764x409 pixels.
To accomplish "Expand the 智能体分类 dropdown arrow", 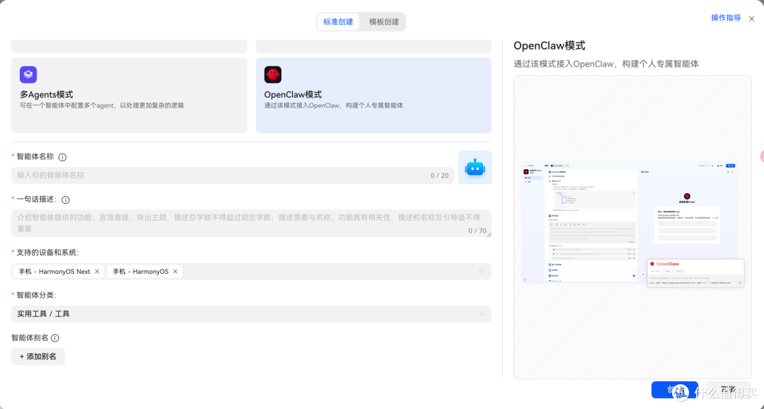I will tap(482, 314).
